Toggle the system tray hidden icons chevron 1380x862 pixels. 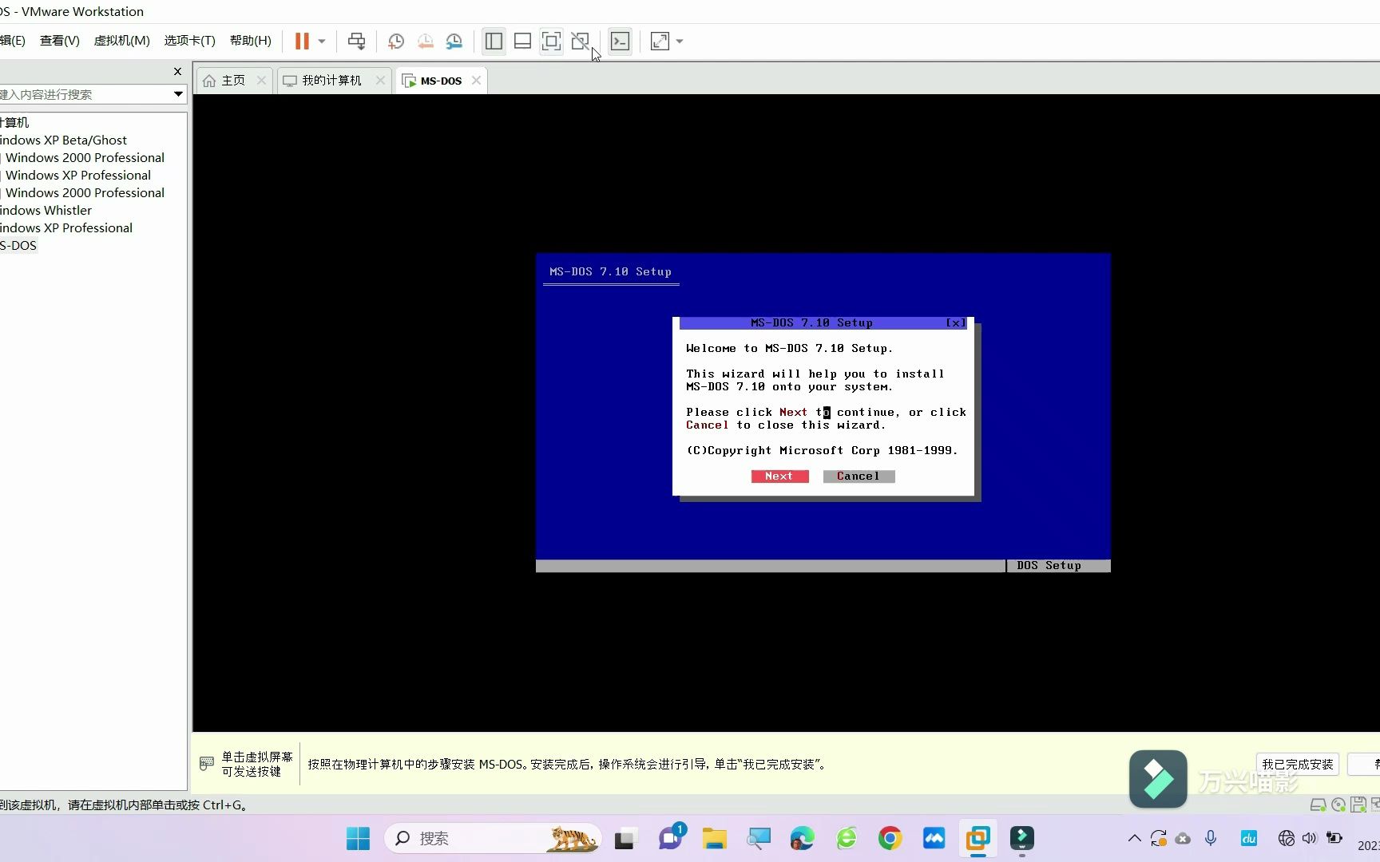(x=1133, y=838)
